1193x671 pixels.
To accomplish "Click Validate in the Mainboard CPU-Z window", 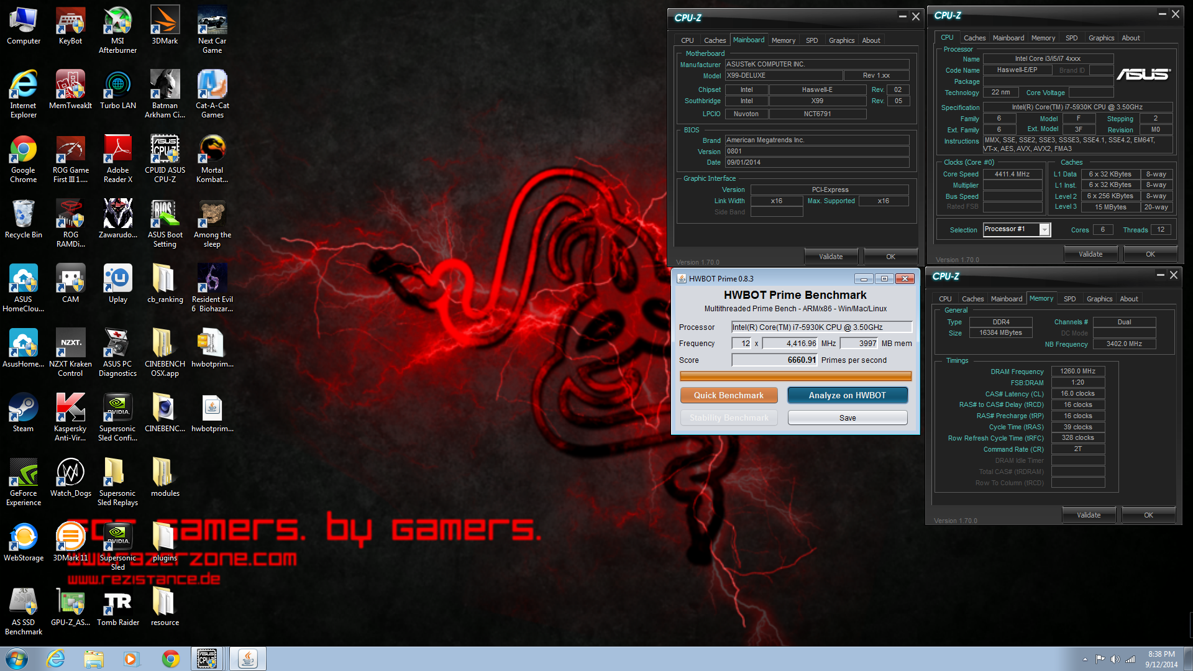I will [831, 257].
